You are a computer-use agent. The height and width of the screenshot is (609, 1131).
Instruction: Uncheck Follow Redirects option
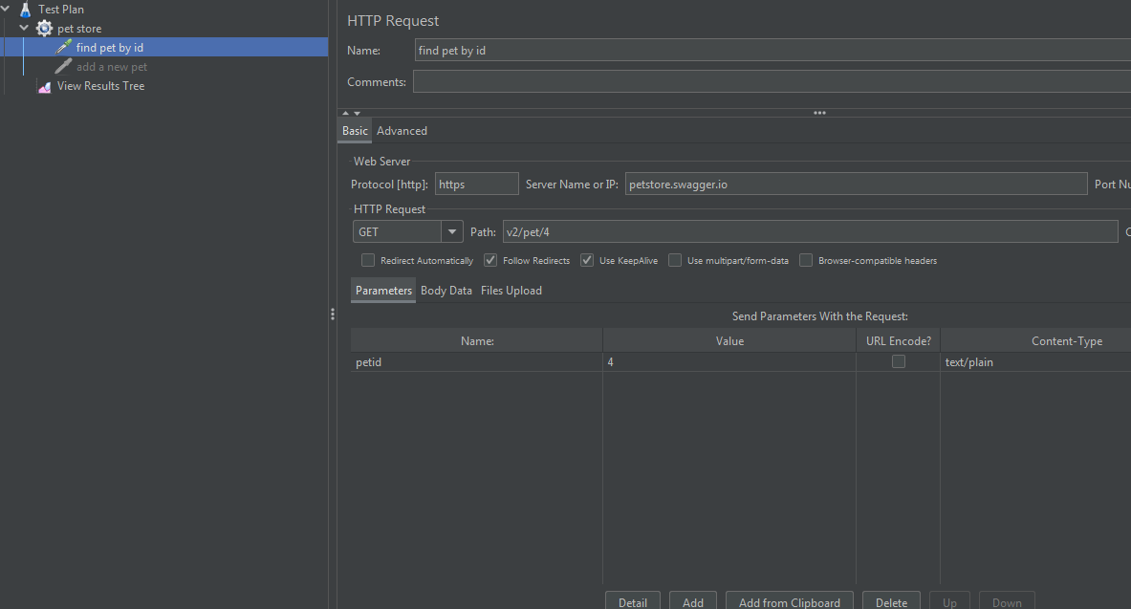490,260
